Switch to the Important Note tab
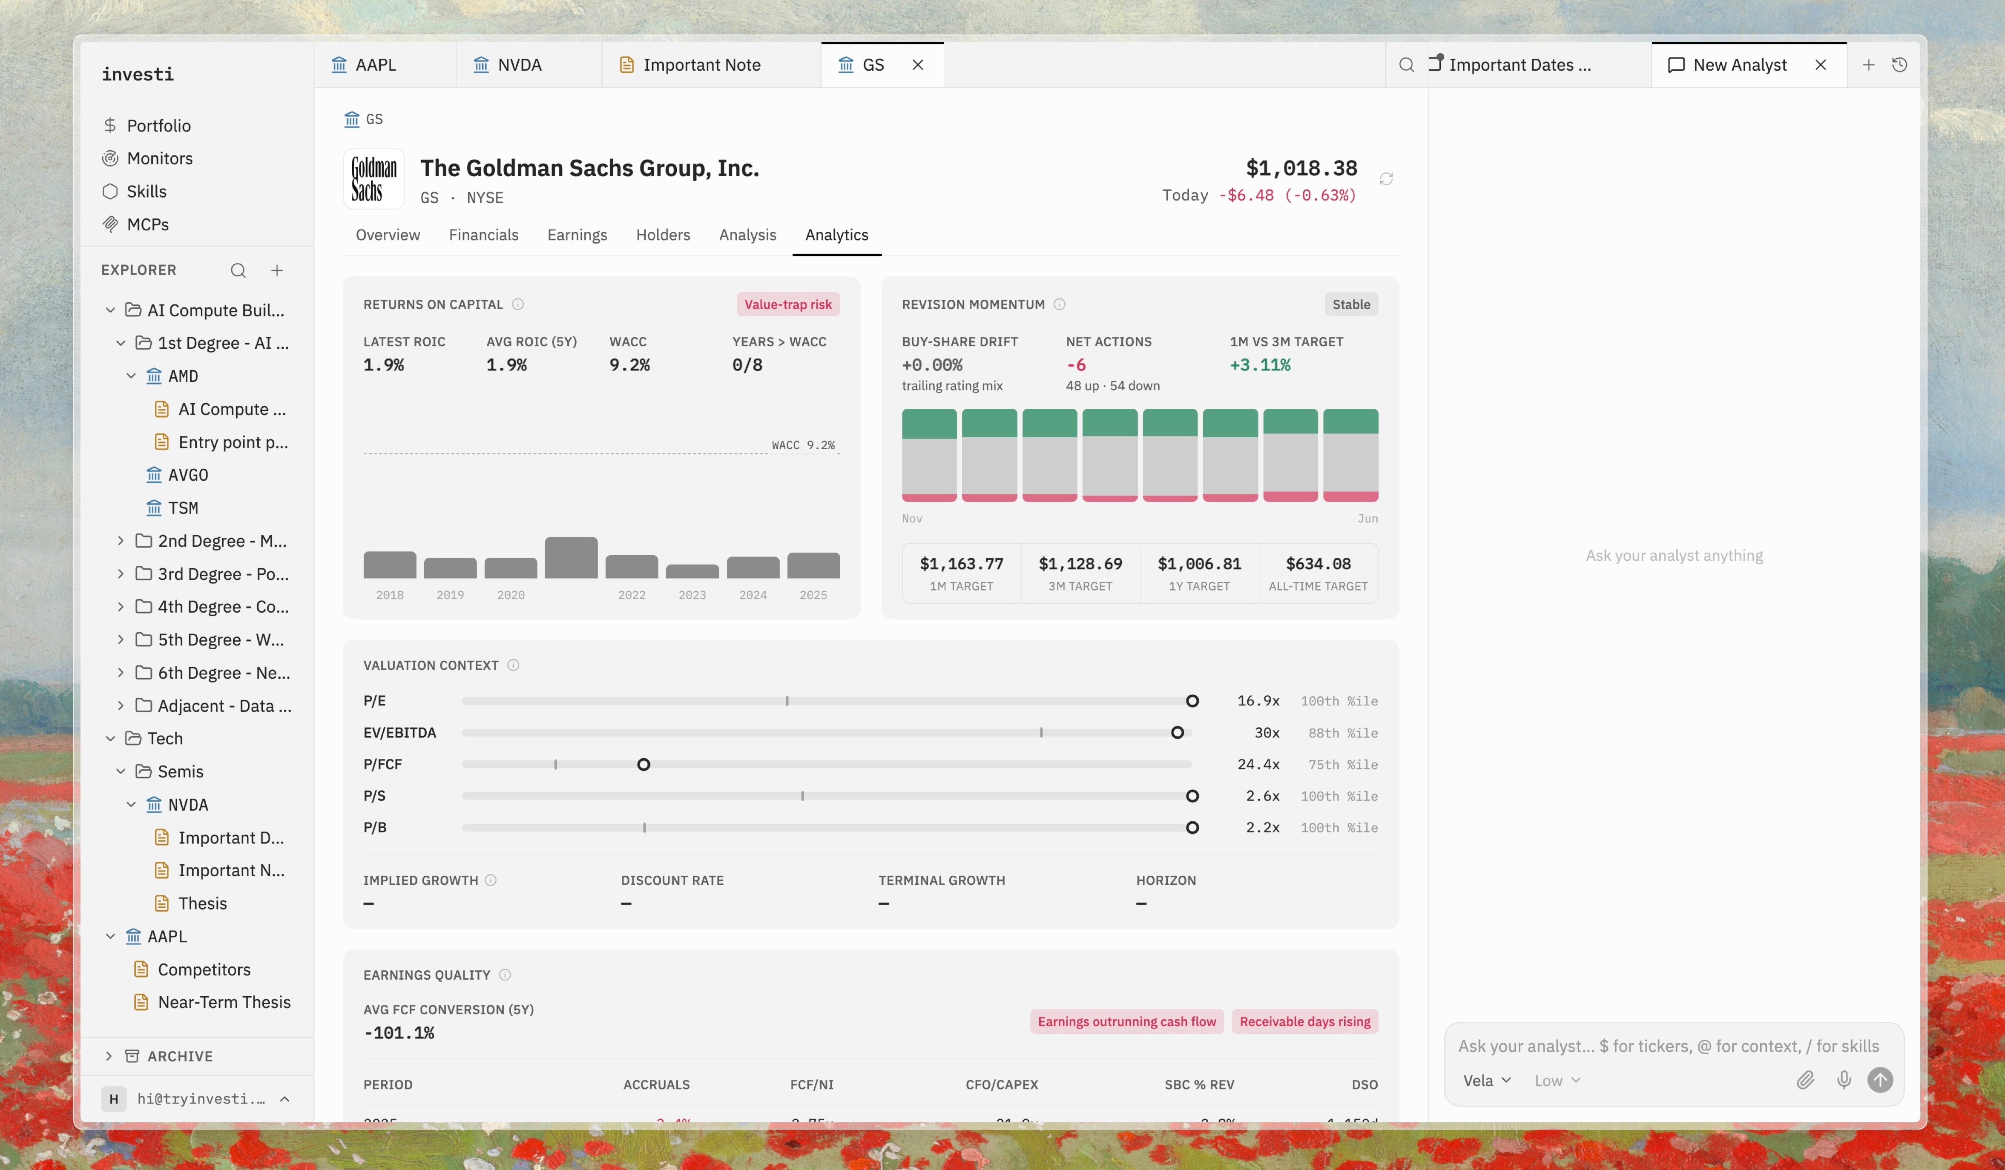 711,65
